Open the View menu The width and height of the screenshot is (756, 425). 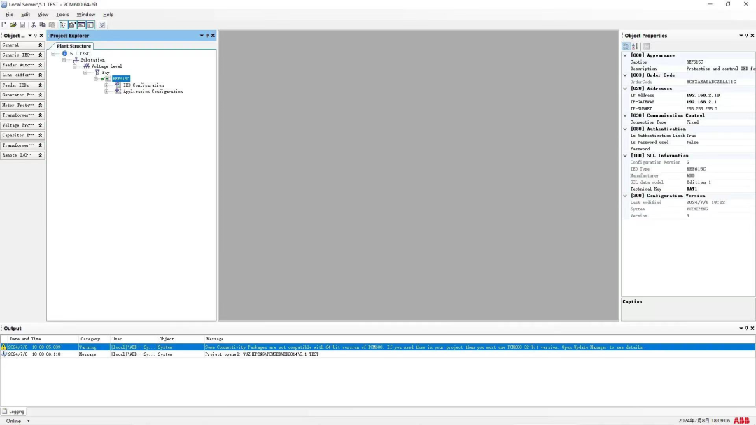(x=43, y=15)
